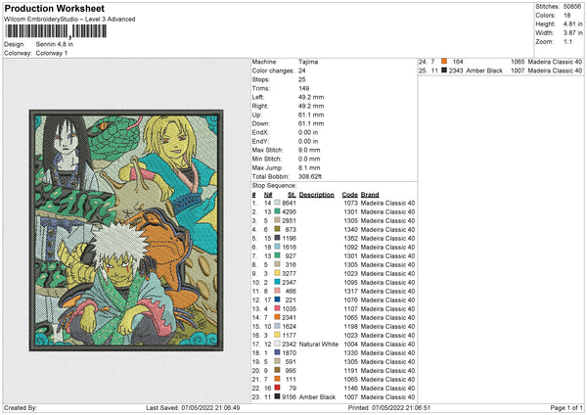Select the Natural White swatch in row 17
Screen dimensions: 587x415
[x=277, y=344]
